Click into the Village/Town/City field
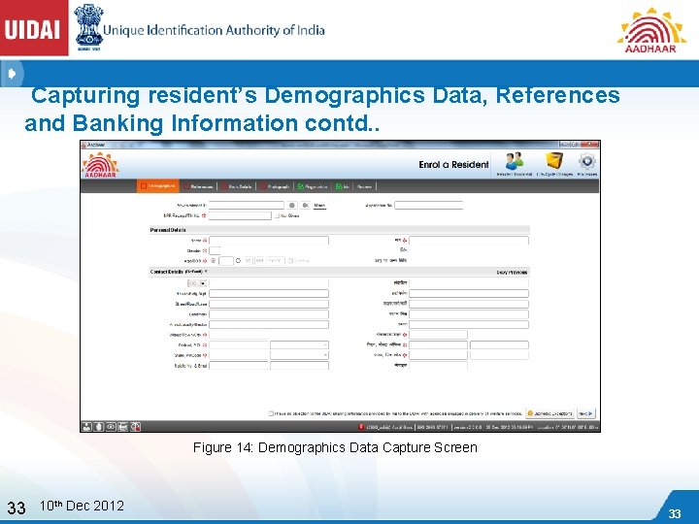699x524 pixels. point(239,335)
